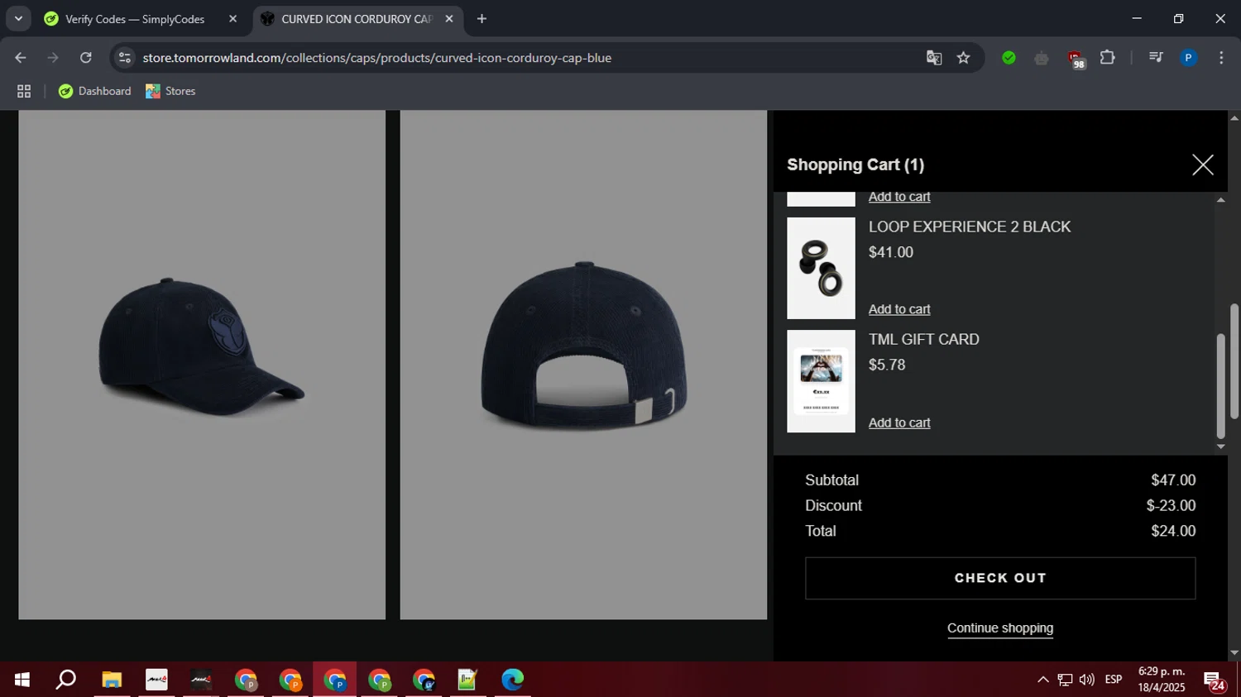View site information icon

[124, 58]
